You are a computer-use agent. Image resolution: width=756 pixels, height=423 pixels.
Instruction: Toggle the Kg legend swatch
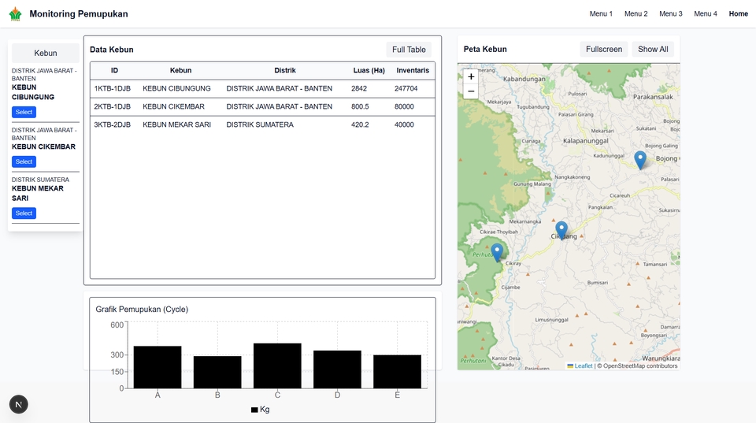coord(254,410)
